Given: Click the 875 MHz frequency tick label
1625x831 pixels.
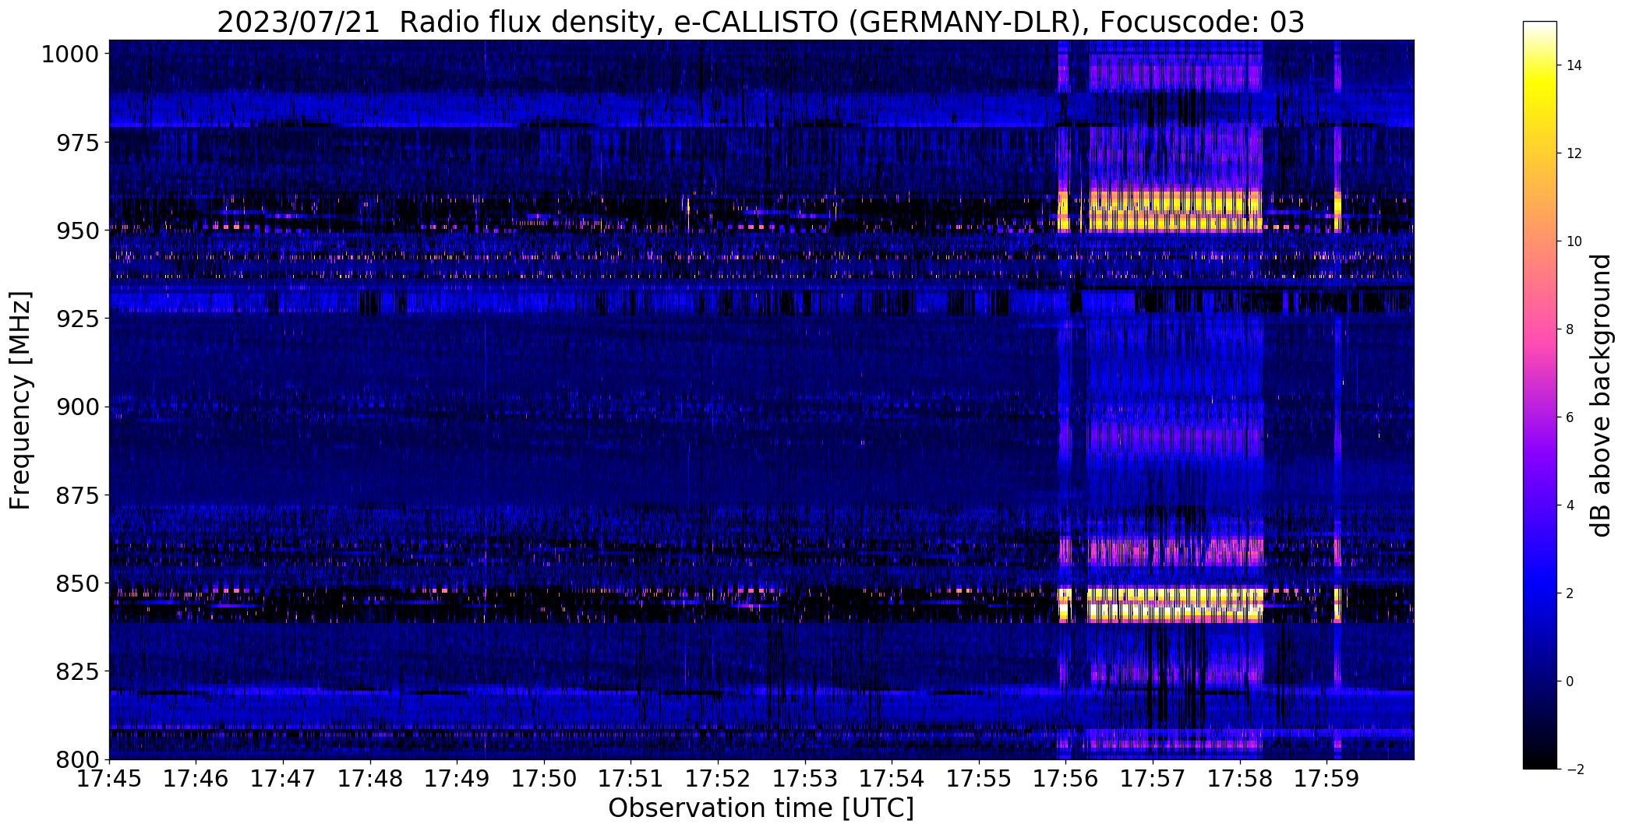Looking at the screenshot, I should [77, 495].
